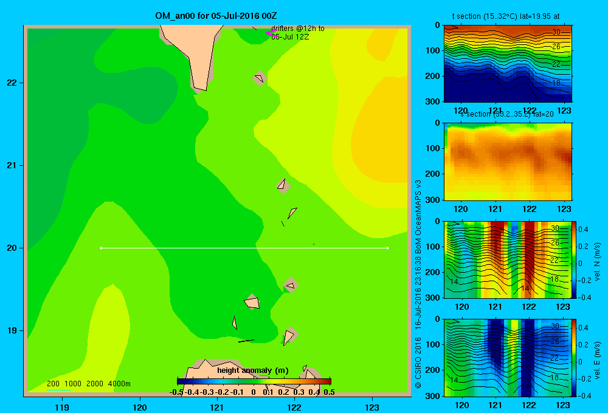The width and height of the screenshot is (608, 413).
Task: Click the 's section' salinity panel title
Action: [x=507, y=114]
